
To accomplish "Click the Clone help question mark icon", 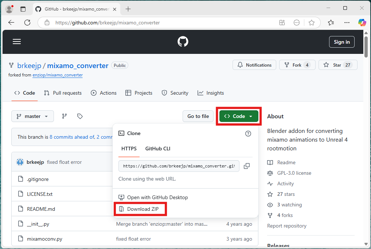I will 248,134.
